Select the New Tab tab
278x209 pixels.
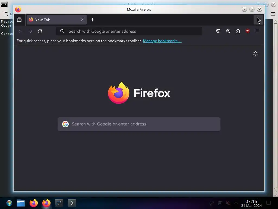[x=56, y=20]
